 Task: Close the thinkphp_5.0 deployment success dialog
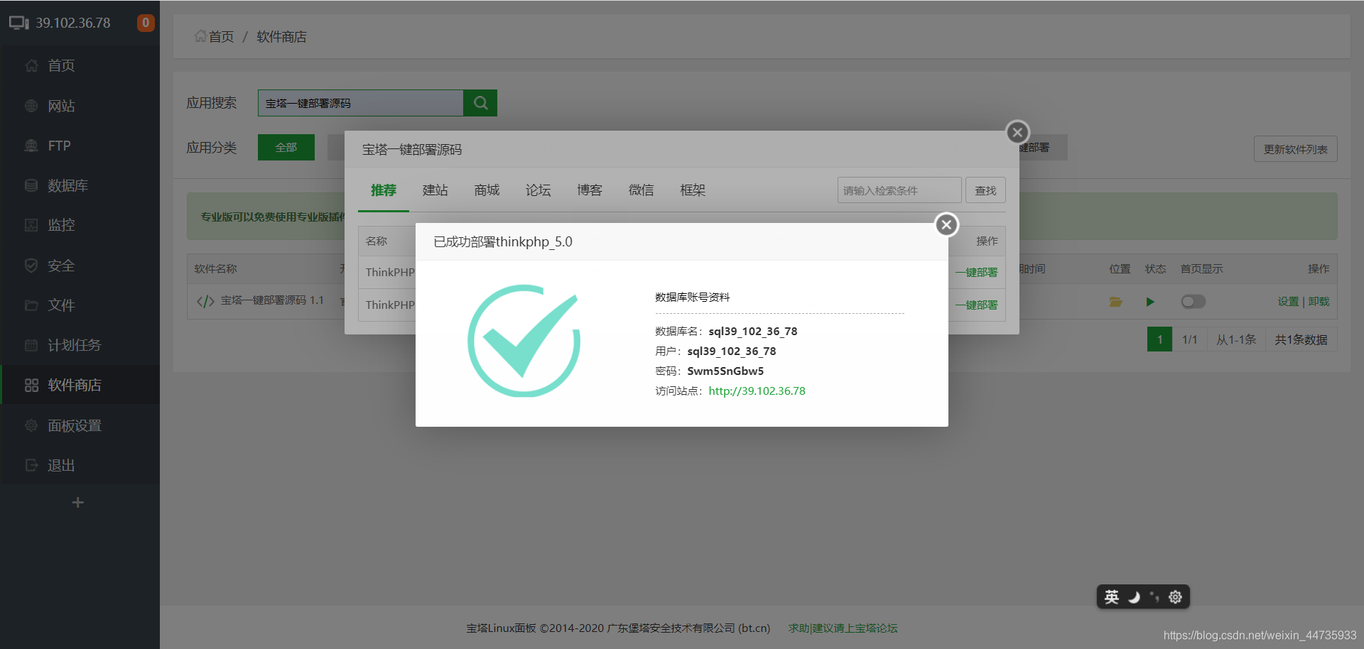click(946, 224)
